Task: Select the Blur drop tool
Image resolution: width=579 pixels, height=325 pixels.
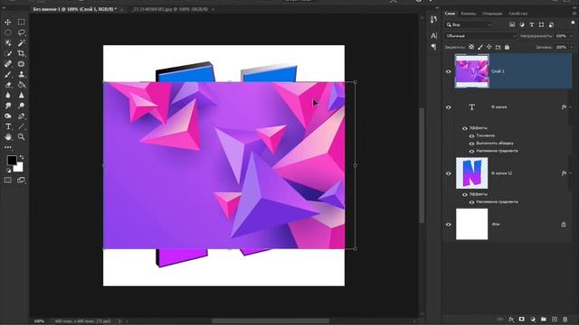Action: (x=8, y=95)
